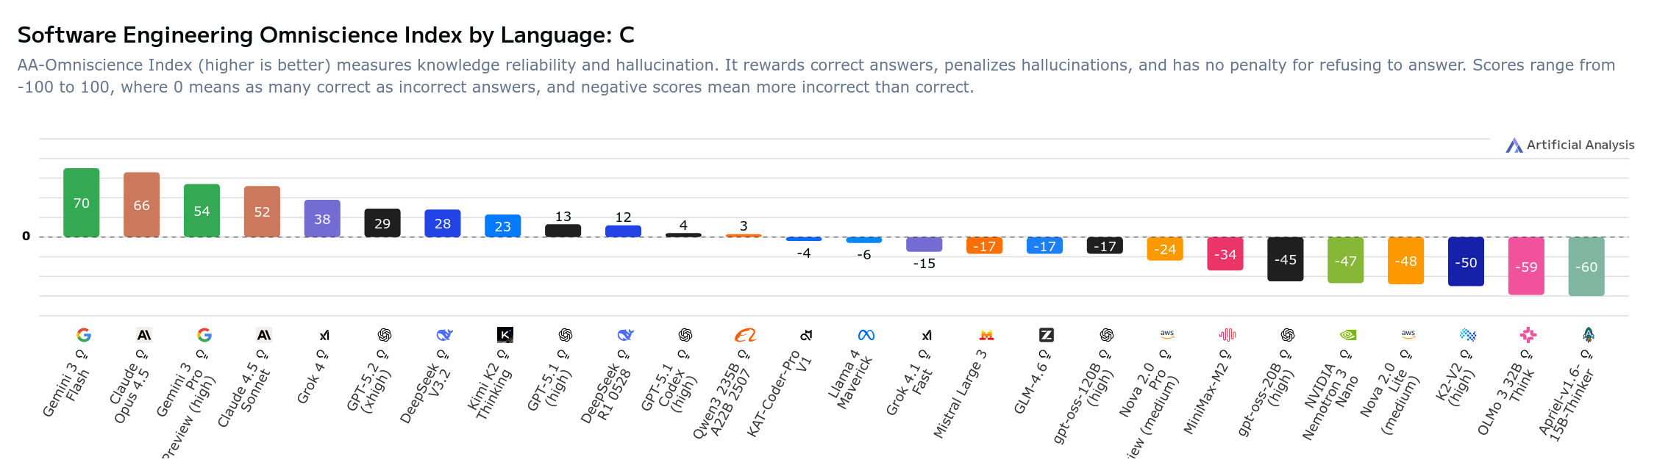Click the lightbulb icon next to DeepSeek V3.2

(443, 356)
